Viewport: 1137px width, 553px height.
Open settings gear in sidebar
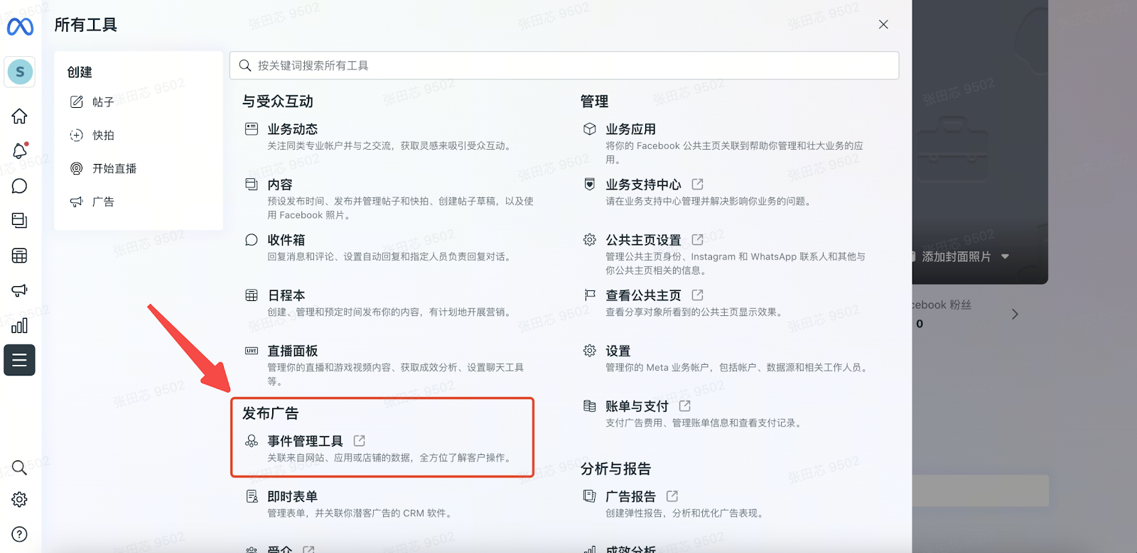[20, 500]
